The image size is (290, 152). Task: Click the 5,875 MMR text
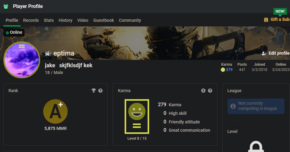(55, 128)
